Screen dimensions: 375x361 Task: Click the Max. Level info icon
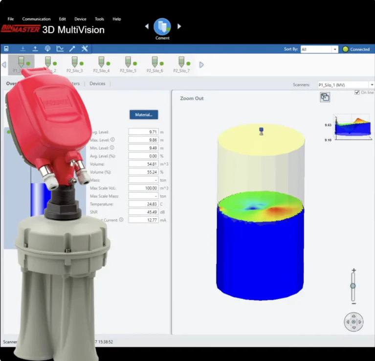pyautogui.click(x=112, y=140)
